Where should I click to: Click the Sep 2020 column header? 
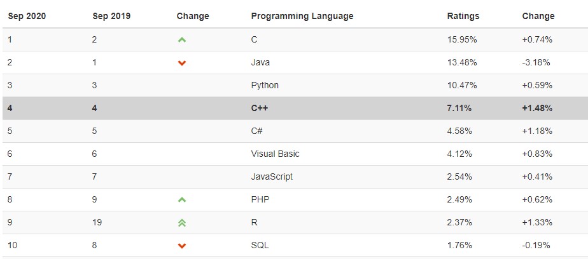27,16
